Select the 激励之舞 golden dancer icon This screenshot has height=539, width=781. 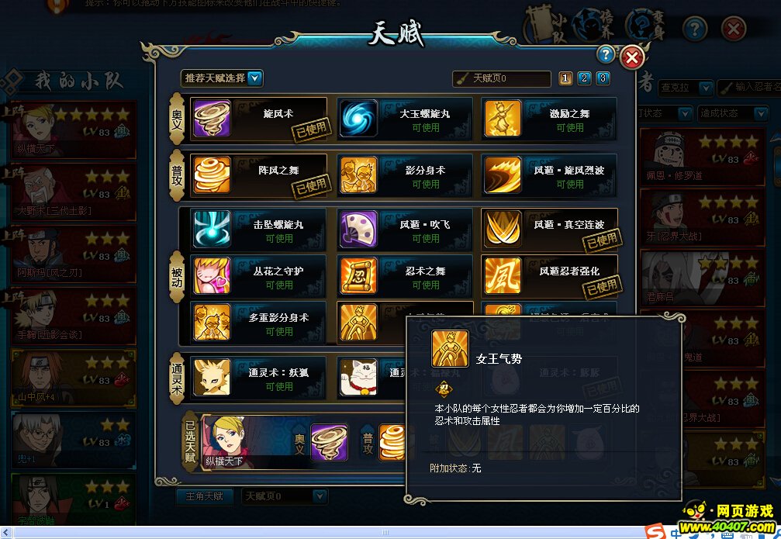503,119
